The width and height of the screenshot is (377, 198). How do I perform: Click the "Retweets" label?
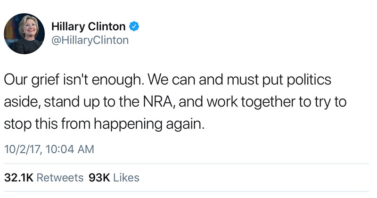point(60,178)
